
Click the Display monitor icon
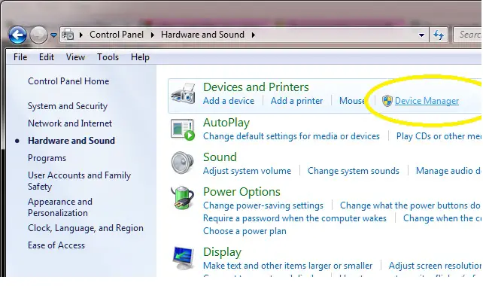tap(184, 258)
